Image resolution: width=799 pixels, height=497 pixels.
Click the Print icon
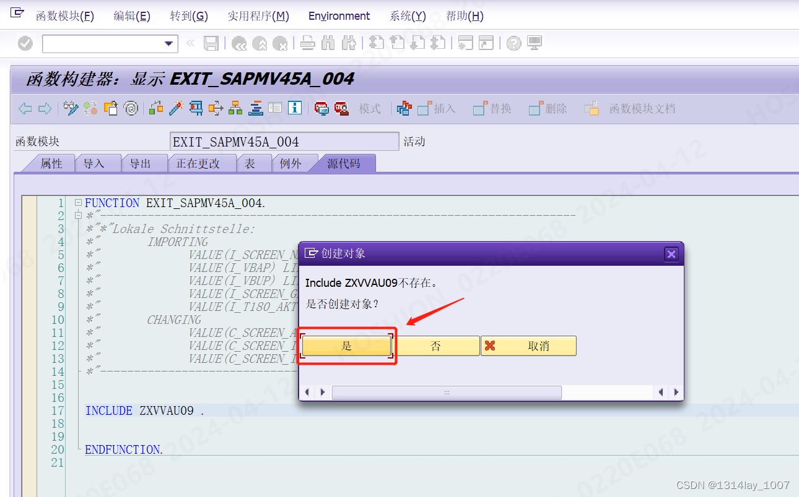(308, 43)
